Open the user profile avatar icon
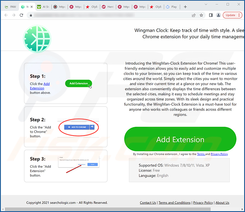The height and width of the screenshot is (212, 245). (218, 15)
